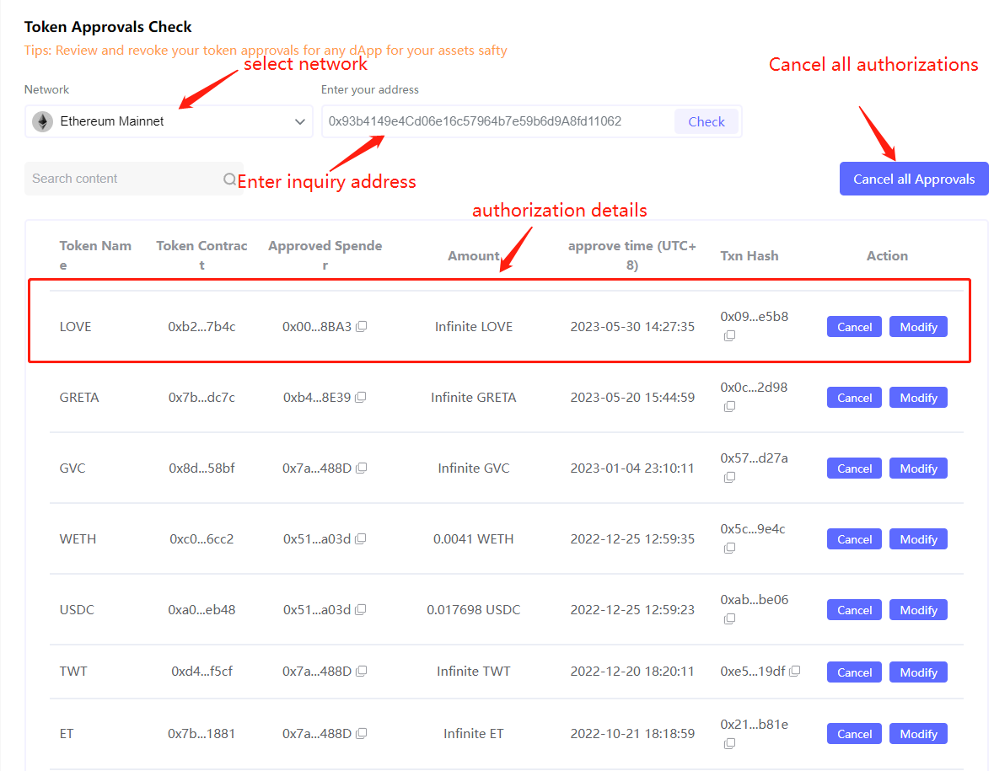Click token contract 0xb2...7b4c
This screenshot has height=771, width=994.
(201, 327)
